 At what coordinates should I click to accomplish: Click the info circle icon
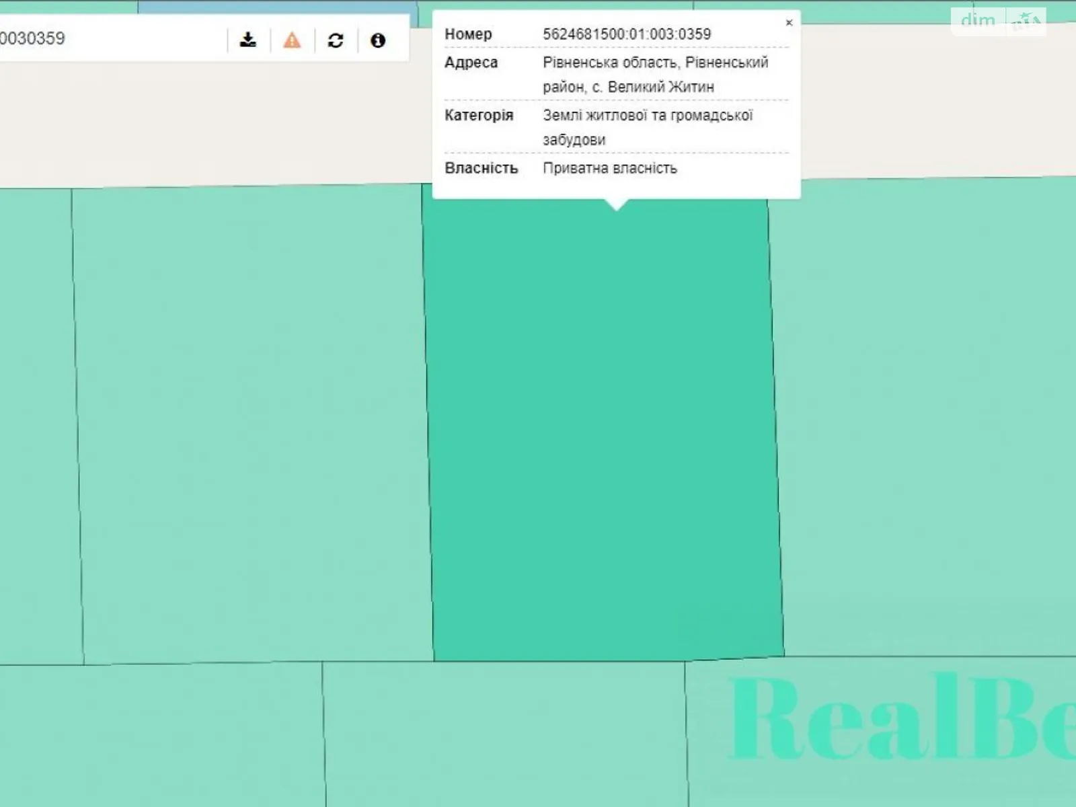click(378, 40)
